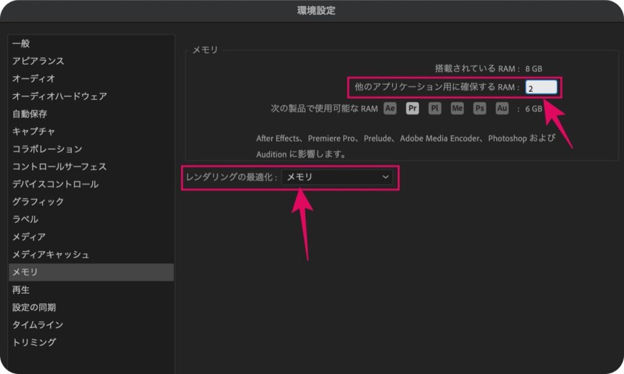Image resolution: width=624 pixels, height=374 pixels.
Task: Open オーディオハードウェア preferences
Action: click(91, 96)
